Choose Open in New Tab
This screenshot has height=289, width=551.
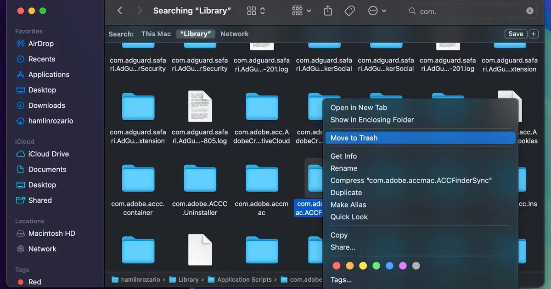[x=359, y=108]
